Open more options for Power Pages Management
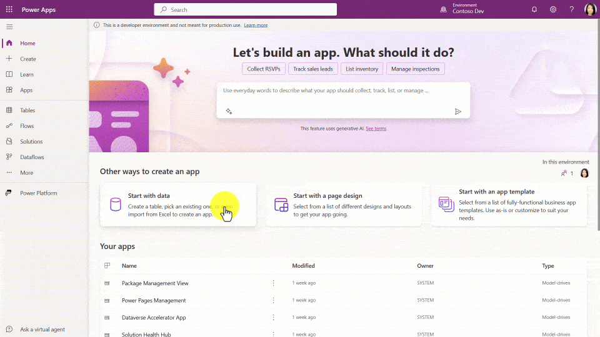 [273, 300]
